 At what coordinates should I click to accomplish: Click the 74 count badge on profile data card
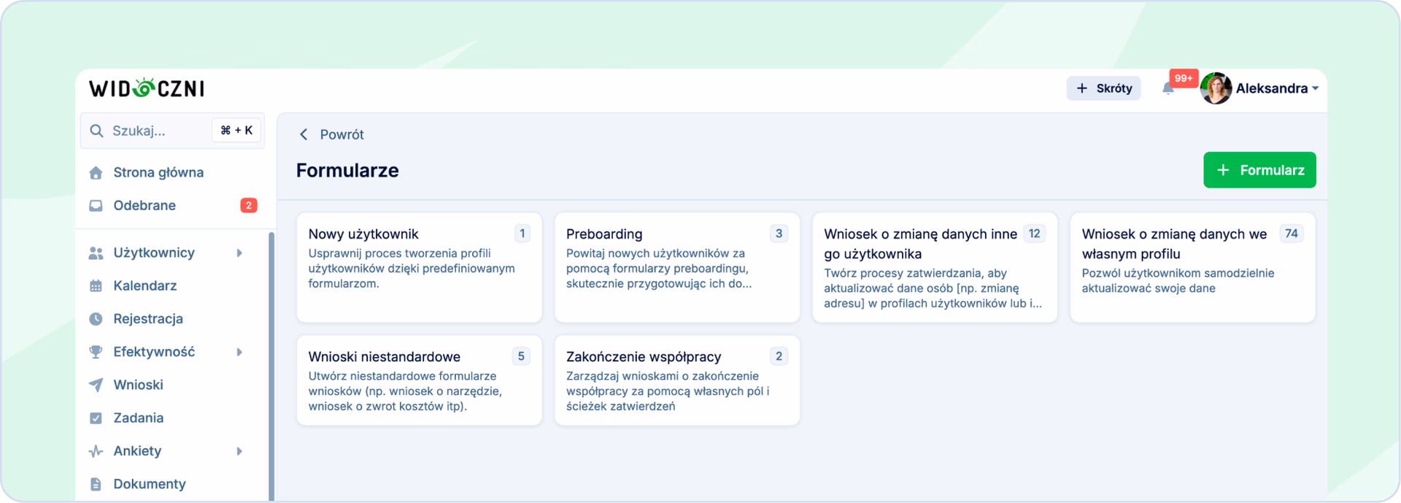(x=1292, y=234)
